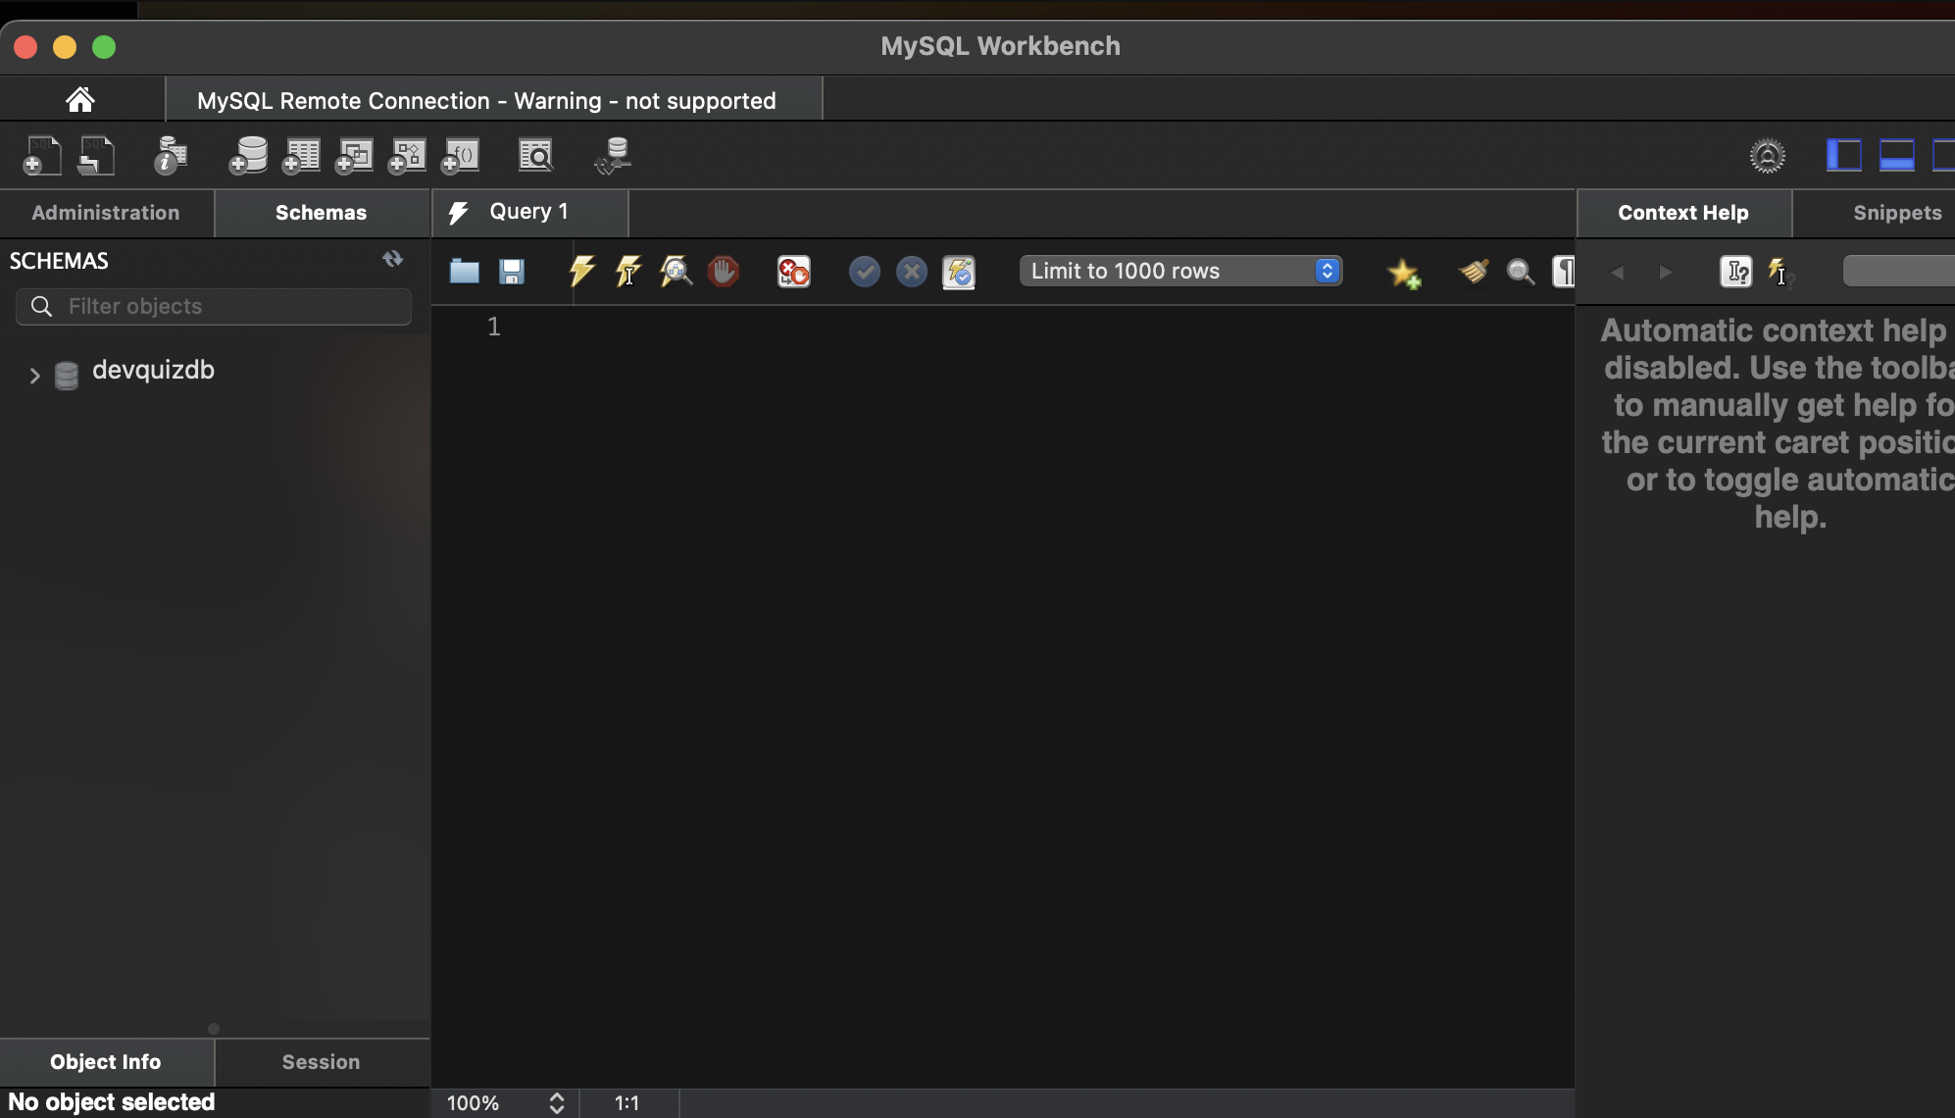The width and height of the screenshot is (1955, 1118).
Task: Open SQL script file folder icon
Action: tap(464, 272)
